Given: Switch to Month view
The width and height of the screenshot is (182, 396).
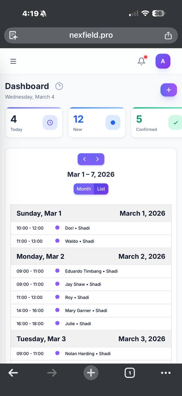Looking at the screenshot, I should click(83, 189).
